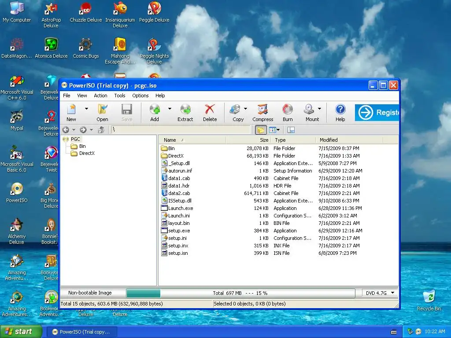Click the Back navigation arrow
451x338 pixels.
[x=66, y=130]
